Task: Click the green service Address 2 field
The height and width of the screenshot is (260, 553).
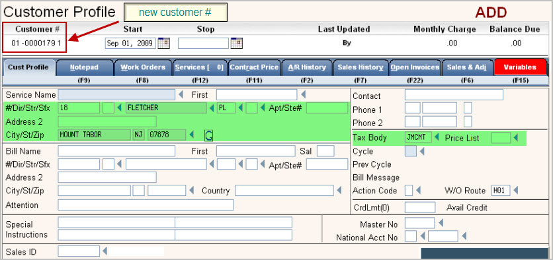Action: tap(107, 121)
